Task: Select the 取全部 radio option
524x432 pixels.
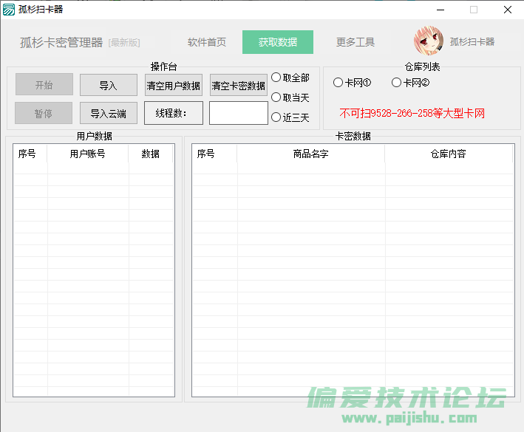Action: tap(276, 78)
